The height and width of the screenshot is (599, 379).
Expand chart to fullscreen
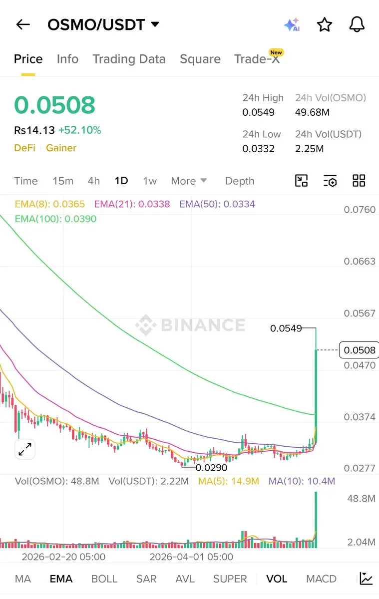pos(24,449)
